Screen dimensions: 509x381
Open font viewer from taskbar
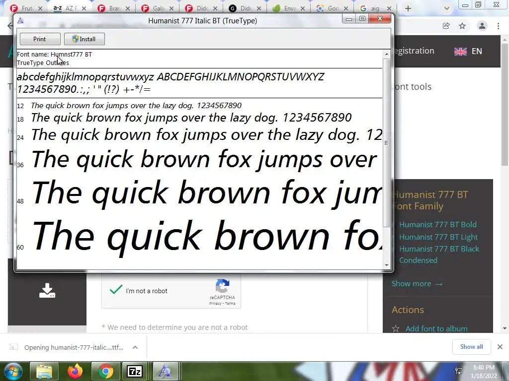(165, 371)
